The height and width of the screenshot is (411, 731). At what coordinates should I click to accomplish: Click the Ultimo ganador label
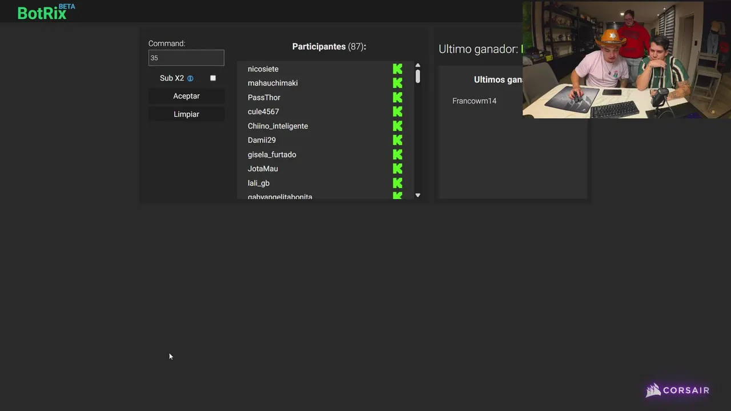(479, 49)
